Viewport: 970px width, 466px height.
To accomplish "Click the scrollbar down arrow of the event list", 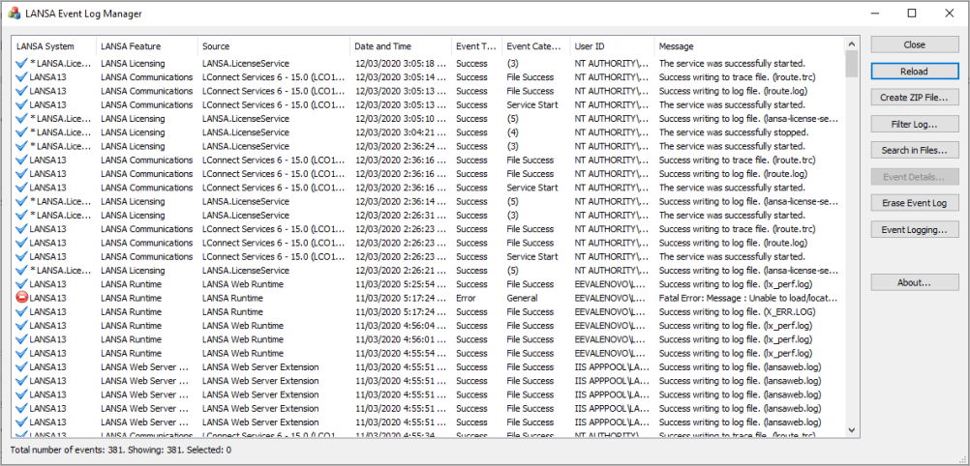I will 851,429.
